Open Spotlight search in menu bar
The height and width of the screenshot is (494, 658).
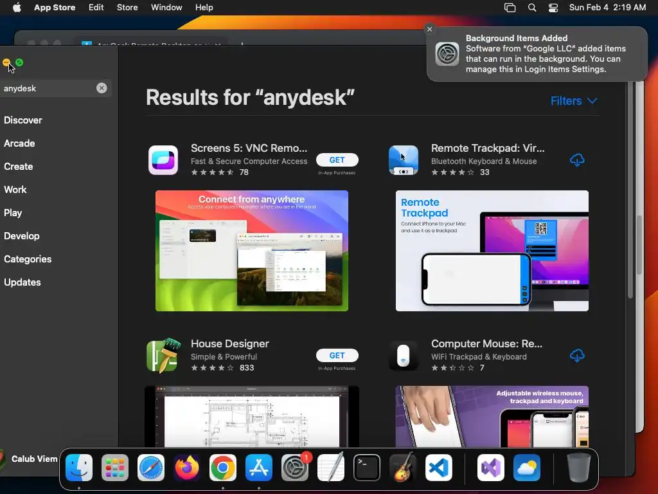coord(532,8)
